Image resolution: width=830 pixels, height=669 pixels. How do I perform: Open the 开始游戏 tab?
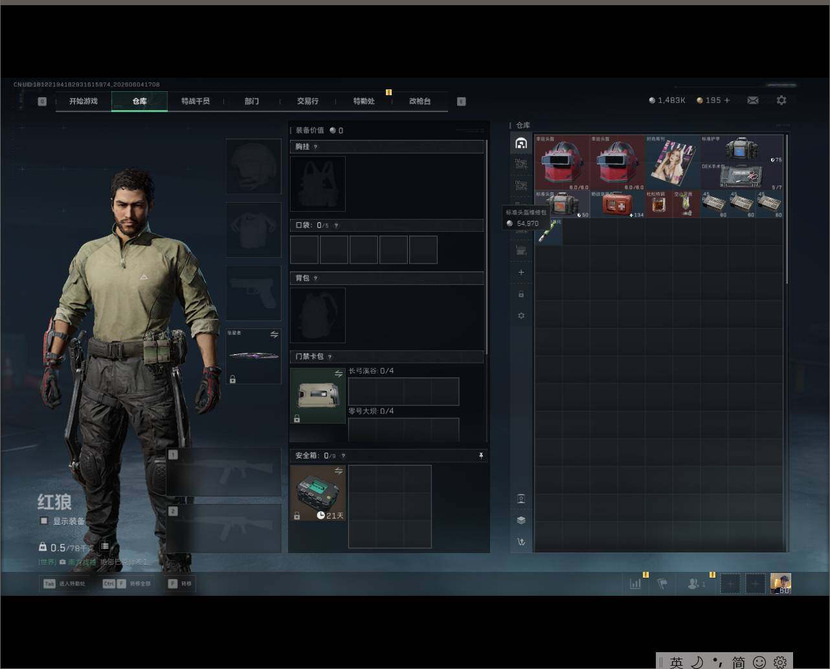click(84, 101)
